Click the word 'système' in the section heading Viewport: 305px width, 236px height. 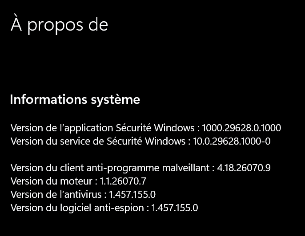pos(115,100)
